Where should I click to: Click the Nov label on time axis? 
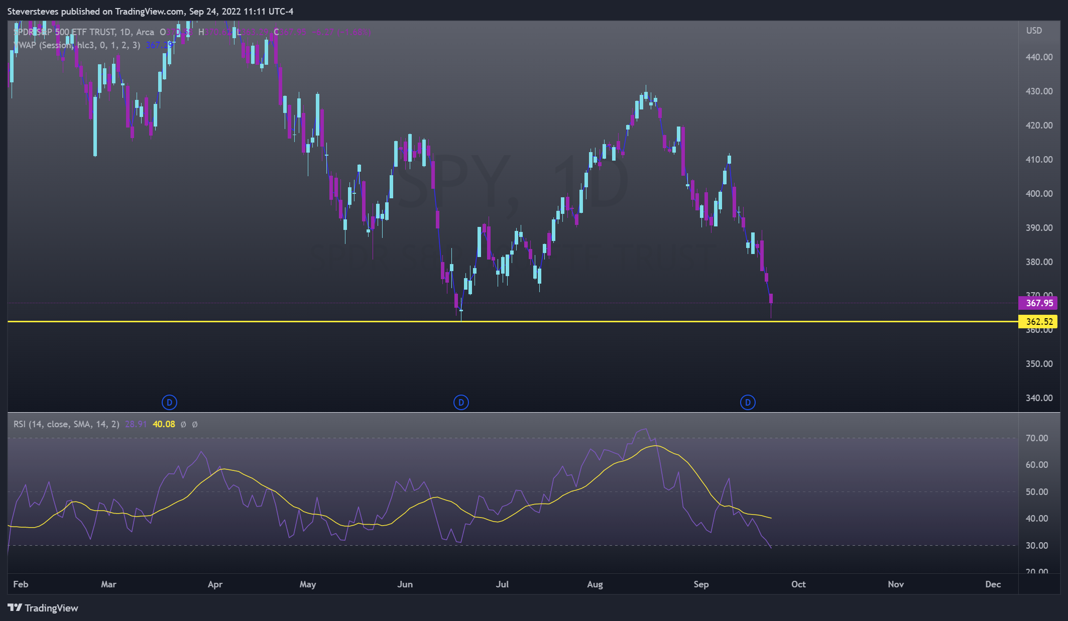tap(896, 584)
